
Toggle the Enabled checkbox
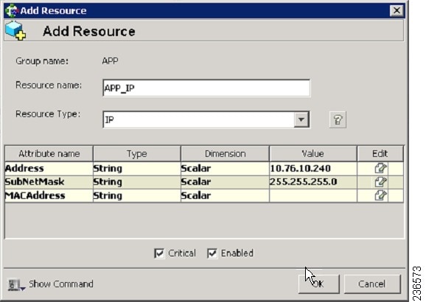point(212,253)
